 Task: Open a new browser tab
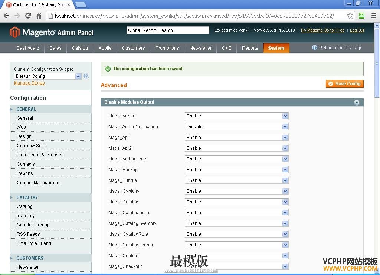point(81,4)
